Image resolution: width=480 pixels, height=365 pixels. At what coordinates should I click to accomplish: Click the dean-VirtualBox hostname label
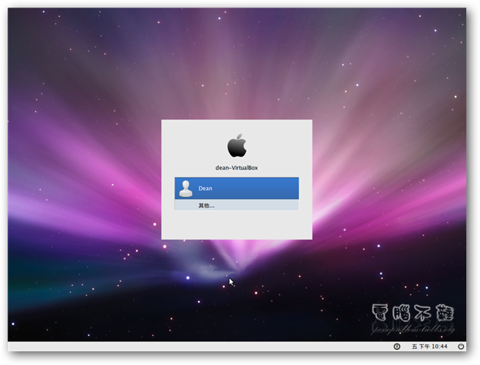(x=237, y=167)
